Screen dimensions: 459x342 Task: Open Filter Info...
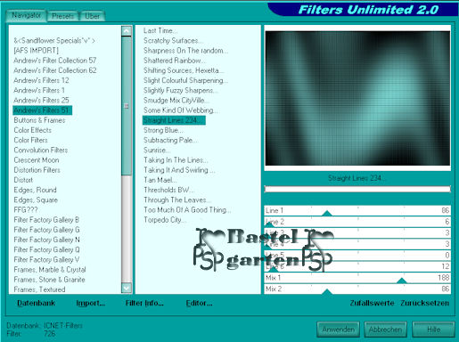click(x=144, y=303)
